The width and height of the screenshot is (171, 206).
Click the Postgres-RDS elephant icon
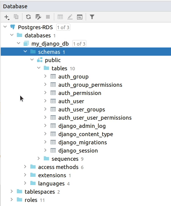click(x=13, y=27)
